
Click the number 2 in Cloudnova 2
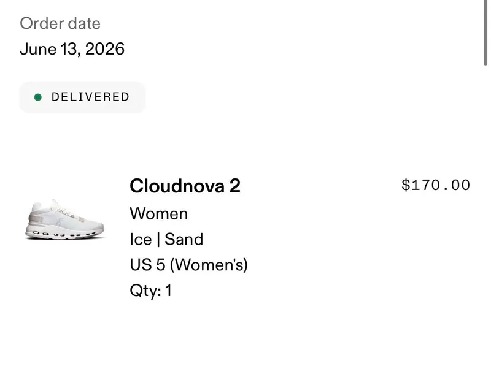tap(235, 186)
